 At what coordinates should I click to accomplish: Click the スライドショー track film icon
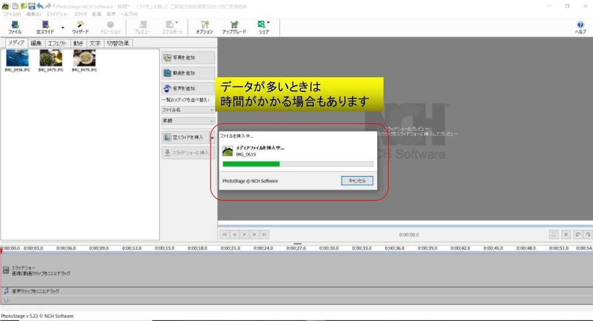6,269
